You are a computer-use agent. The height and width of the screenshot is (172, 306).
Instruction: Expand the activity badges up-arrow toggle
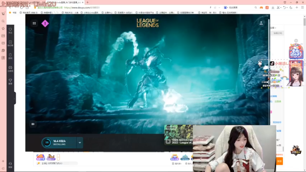point(58,157)
